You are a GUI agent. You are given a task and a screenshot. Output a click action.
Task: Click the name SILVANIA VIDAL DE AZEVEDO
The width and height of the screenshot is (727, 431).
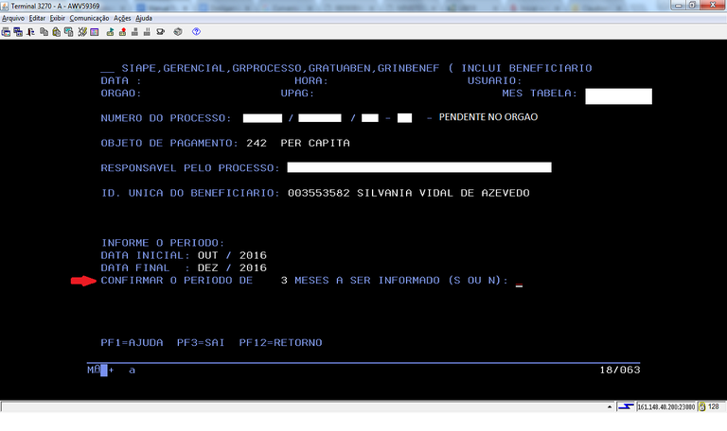tap(443, 193)
